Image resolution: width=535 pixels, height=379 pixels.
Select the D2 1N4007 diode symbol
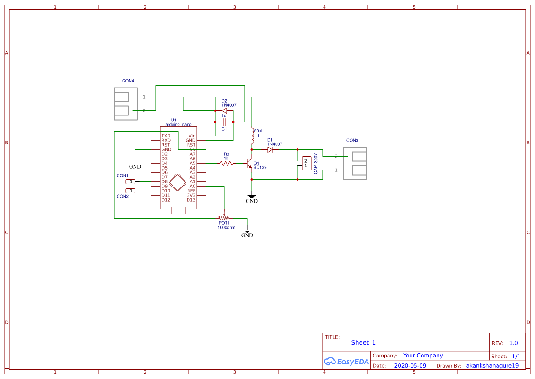click(x=224, y=111)
